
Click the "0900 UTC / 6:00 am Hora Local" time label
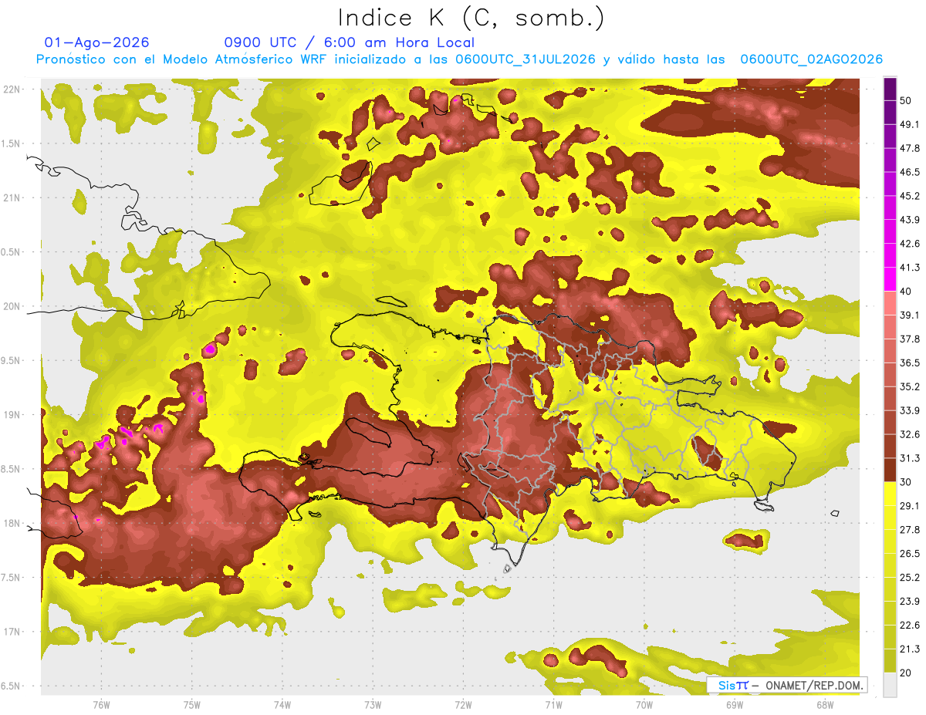(349, 42)
